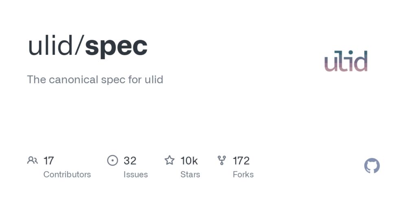This screenshot has height=203, width=407.
Task: Click the word 'canonical' in the description
Action: (x=73, y=80)
